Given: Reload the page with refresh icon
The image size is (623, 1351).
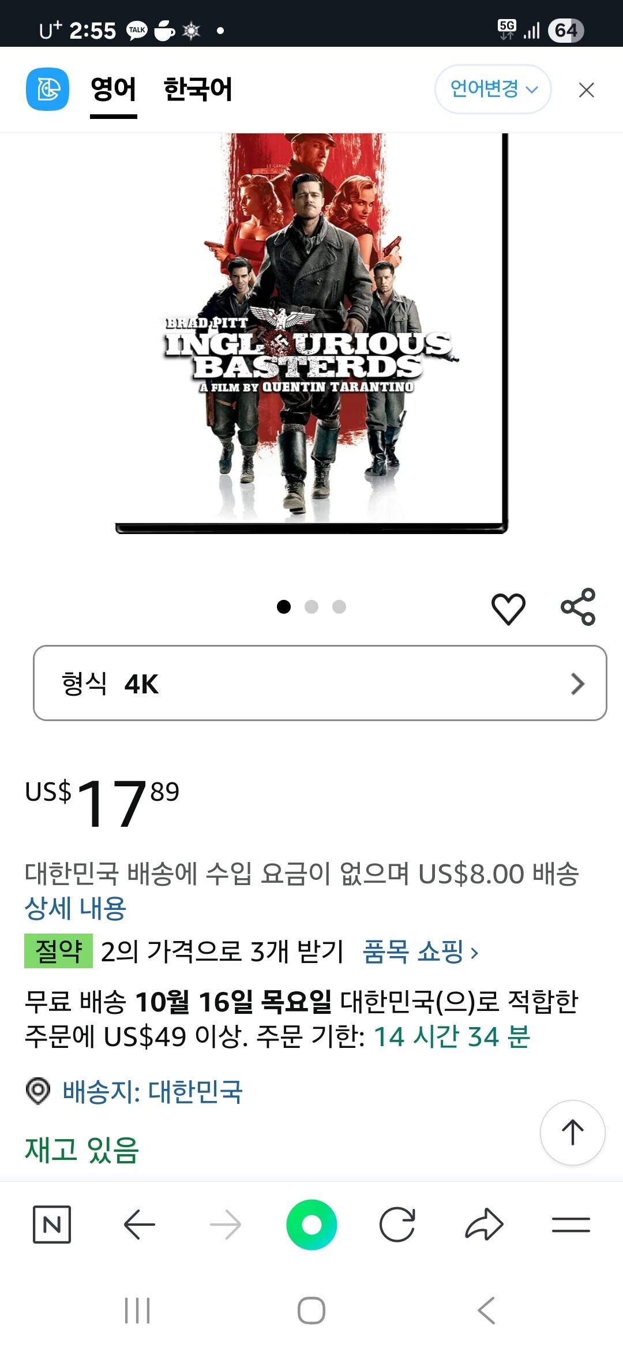Looking at the screenshot, I should (x=397, y=1224).
